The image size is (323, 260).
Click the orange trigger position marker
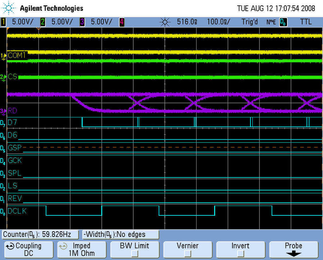(38, 28)
